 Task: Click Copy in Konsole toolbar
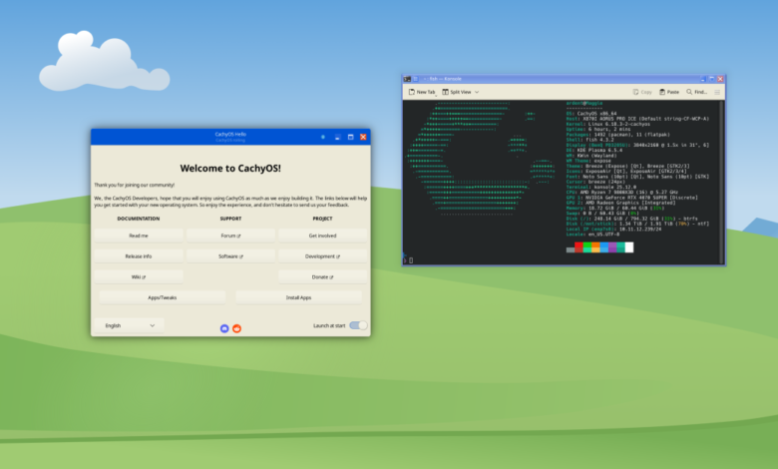[642, 92]
